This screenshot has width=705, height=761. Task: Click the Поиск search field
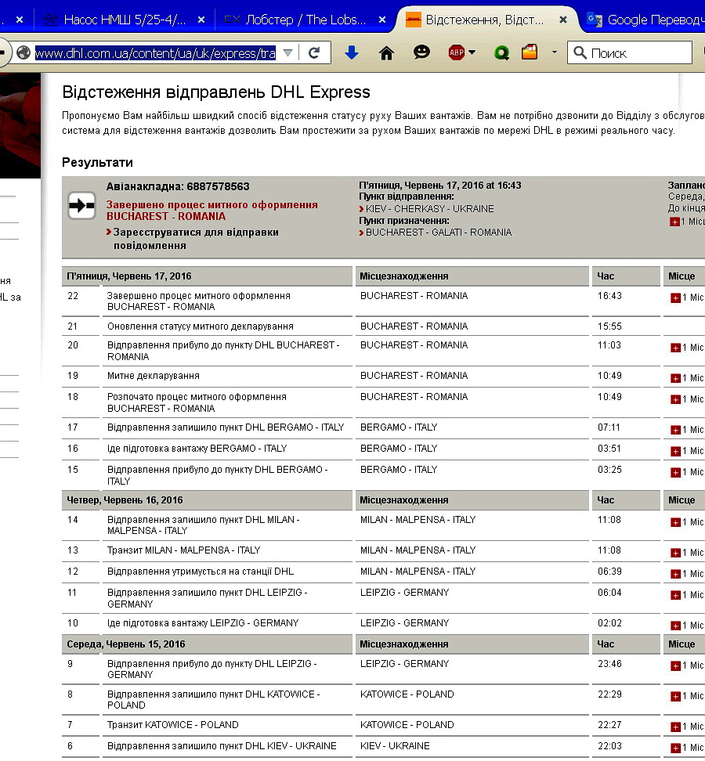[x=629, y=52]
